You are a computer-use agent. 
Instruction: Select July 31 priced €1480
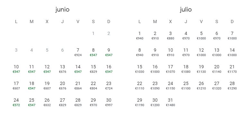170,102
